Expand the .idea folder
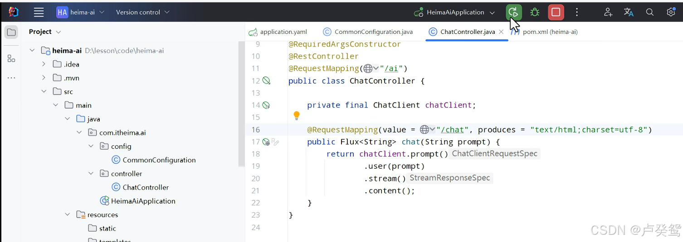 (44, 64)
